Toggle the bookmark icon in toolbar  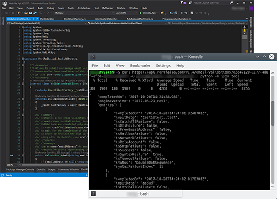(192, 13)
